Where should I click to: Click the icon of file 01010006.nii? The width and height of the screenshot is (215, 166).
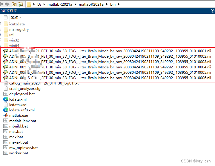6,78
